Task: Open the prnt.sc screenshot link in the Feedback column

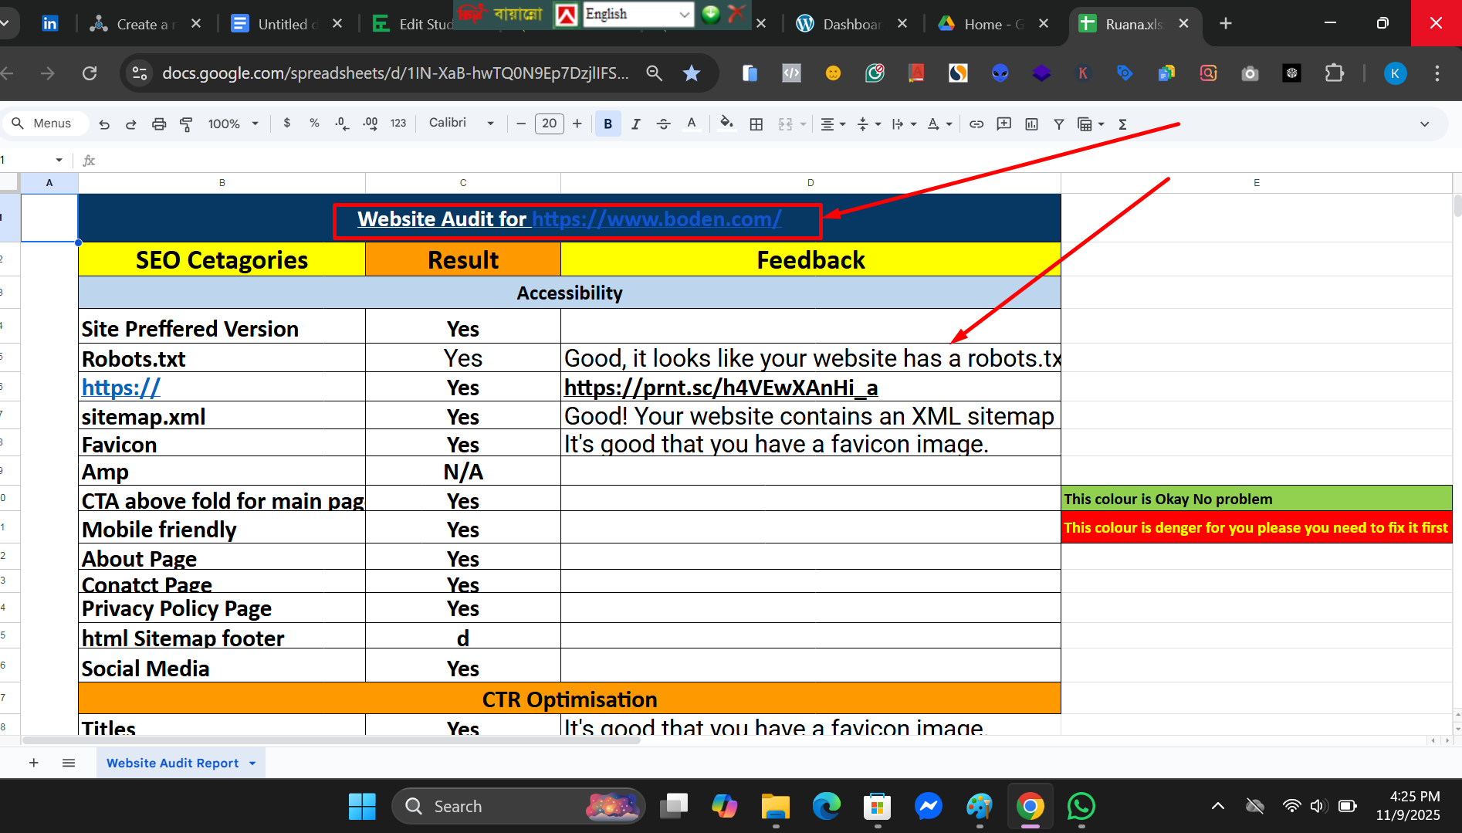Action: tap(720, 388)
